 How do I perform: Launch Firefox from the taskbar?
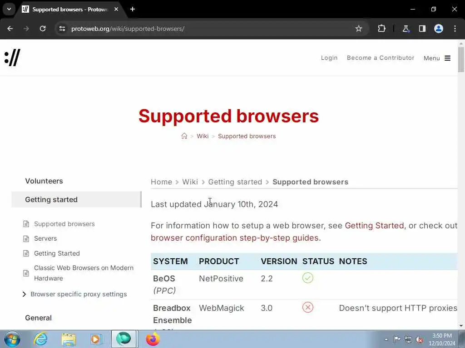(153, 339)
